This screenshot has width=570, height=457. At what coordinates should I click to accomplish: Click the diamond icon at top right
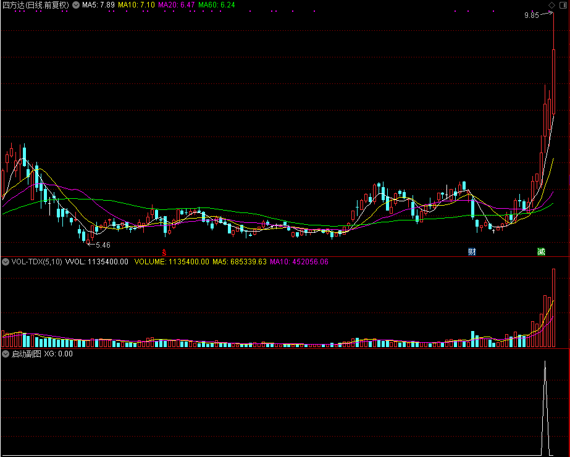[551, 5]
